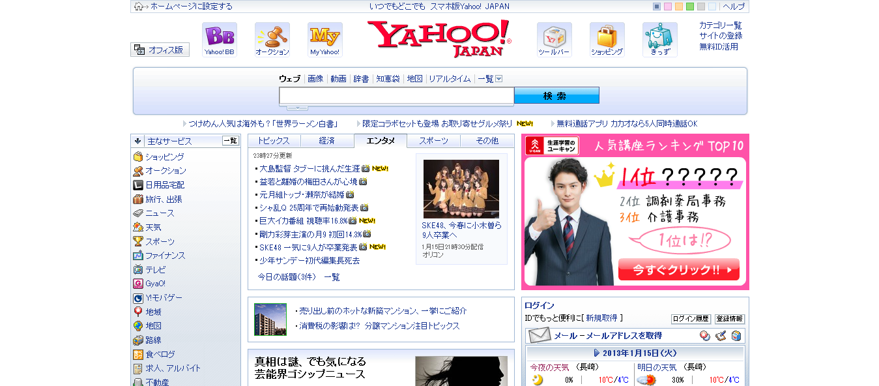Click the sidebar 天気 weather icon
This screenshot has height=386, width=879.
pos(138,228)
